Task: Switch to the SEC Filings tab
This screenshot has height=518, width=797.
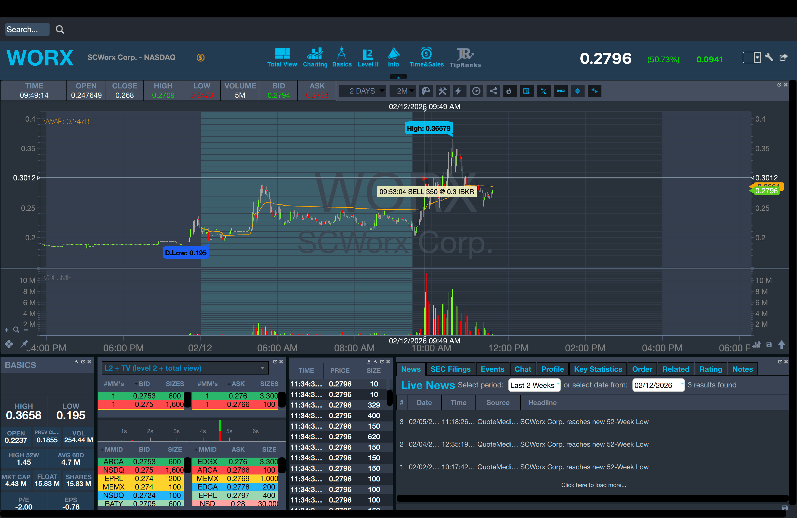Action: point(450,369)
